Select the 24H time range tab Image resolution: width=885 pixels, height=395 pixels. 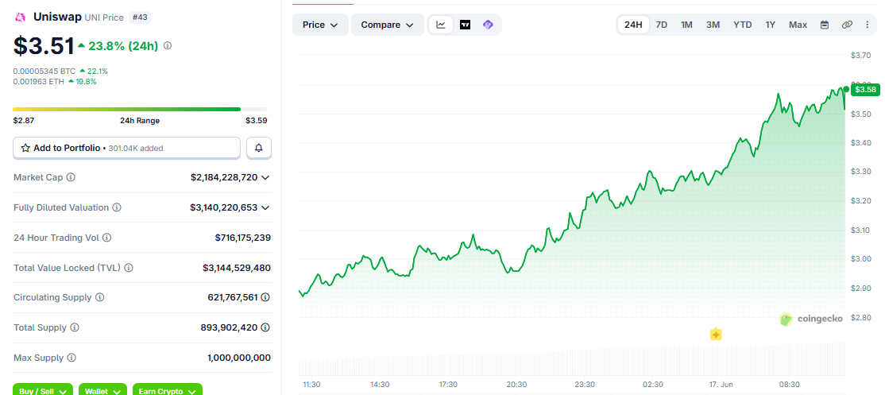(633, 25)
